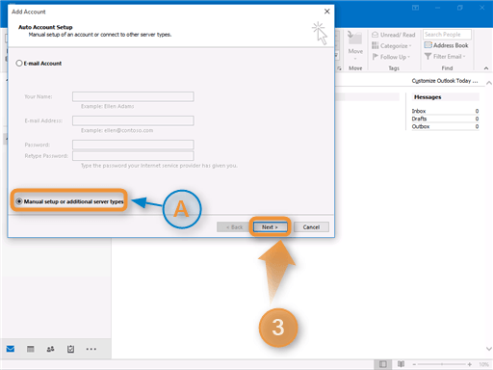Click zoom in plus in status bar

(x=470, y=364)
